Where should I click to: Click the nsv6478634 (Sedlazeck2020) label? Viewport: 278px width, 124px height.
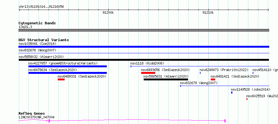click(52, 70)
